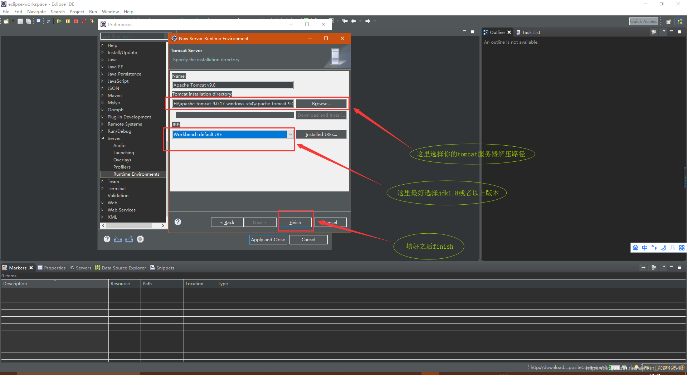Click the Export preferences icon

click(129, 239)
